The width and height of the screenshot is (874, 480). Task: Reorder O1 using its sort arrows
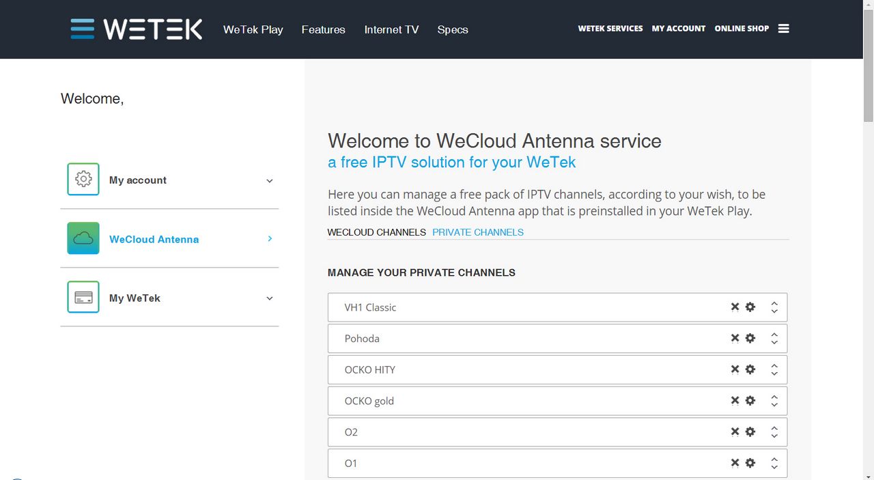pos(774,464)
